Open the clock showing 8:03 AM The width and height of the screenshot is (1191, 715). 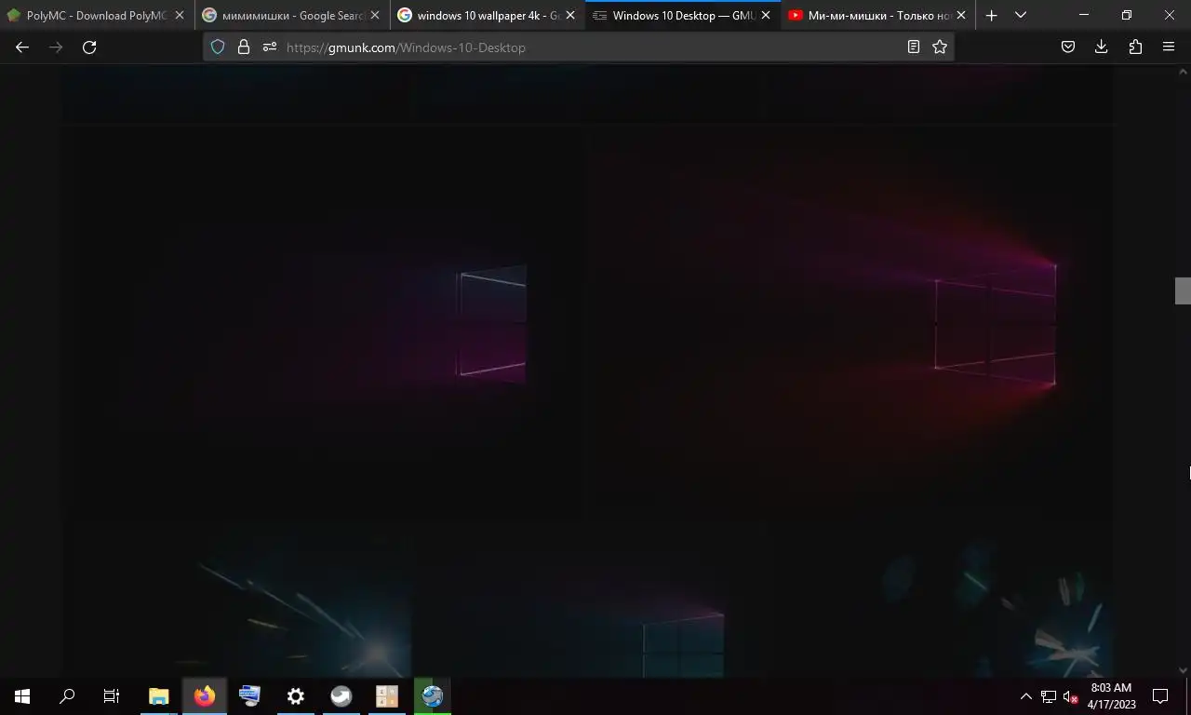tap(1111, 696)
